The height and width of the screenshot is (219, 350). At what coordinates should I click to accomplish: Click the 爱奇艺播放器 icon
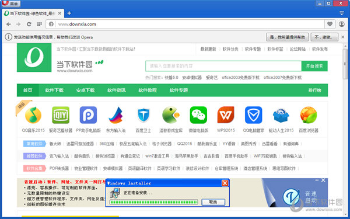click(61, 115)
